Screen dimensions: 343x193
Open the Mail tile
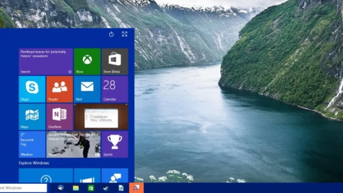click(x=87, y=89)
